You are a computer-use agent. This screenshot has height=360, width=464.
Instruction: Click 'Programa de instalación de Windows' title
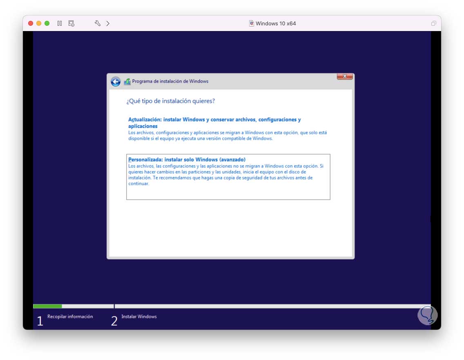point(170,81)
